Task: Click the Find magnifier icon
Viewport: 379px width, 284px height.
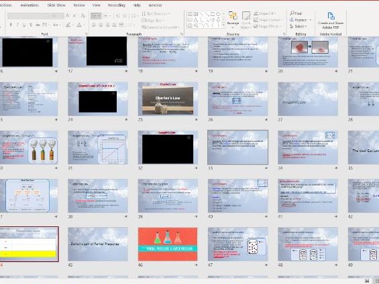Action: 292,13
